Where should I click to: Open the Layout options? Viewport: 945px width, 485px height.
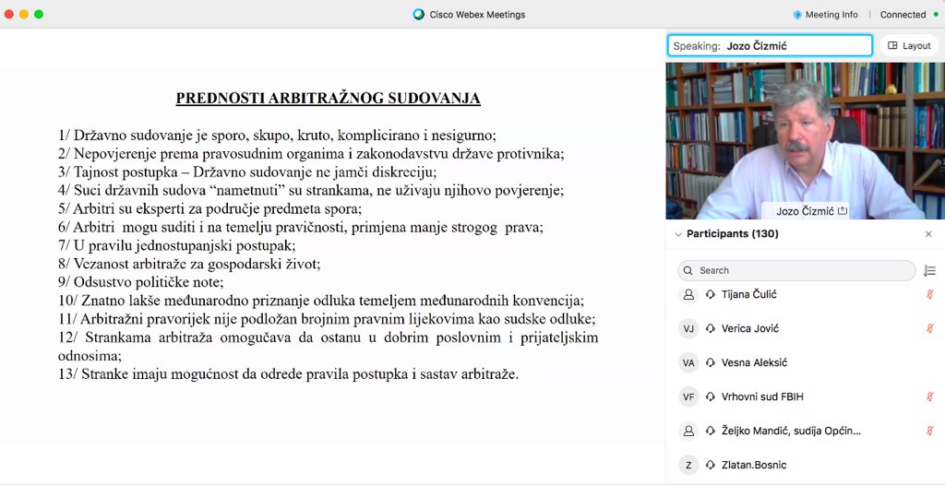pyautogui.click(x=909, y=45)
